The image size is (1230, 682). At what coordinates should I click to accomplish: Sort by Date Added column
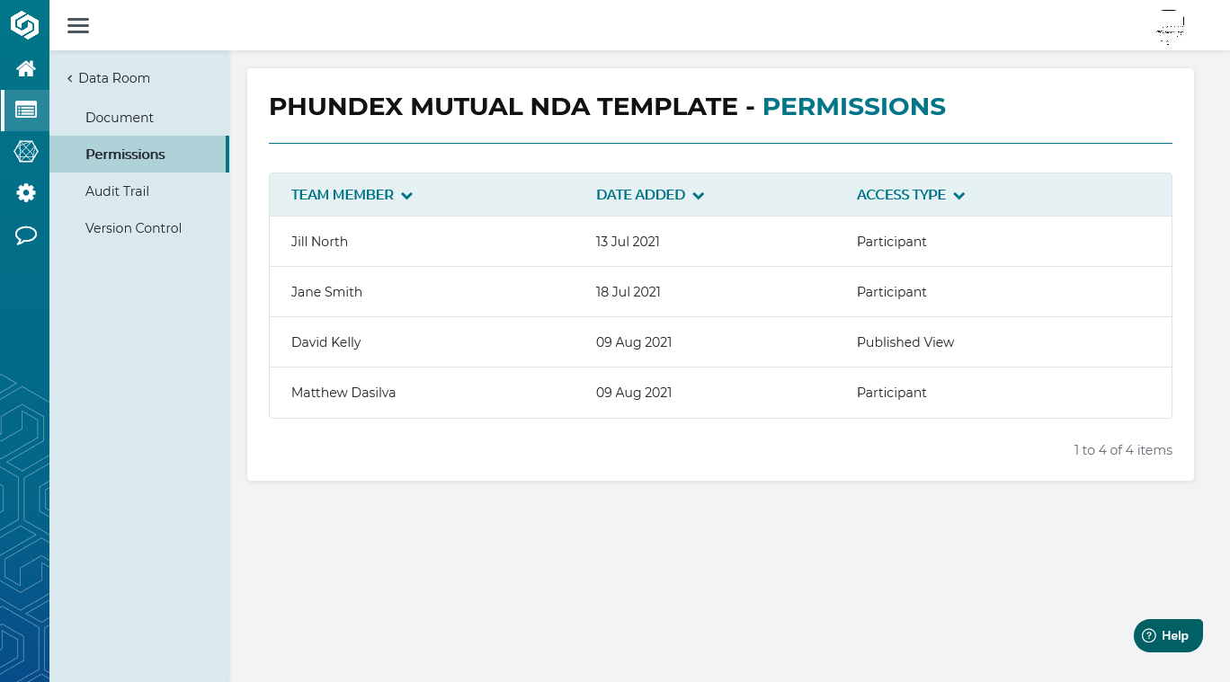click(x=649, y=195)
